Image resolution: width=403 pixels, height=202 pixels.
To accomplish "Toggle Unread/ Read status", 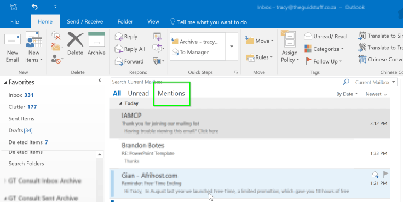I will point(325,37).
